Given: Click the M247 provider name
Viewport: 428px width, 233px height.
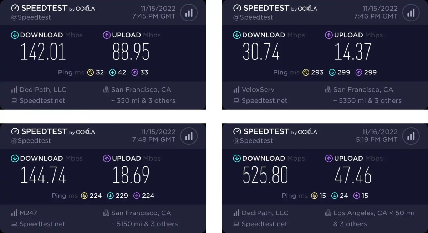Looking at the screenshot, I should point(28,213).
